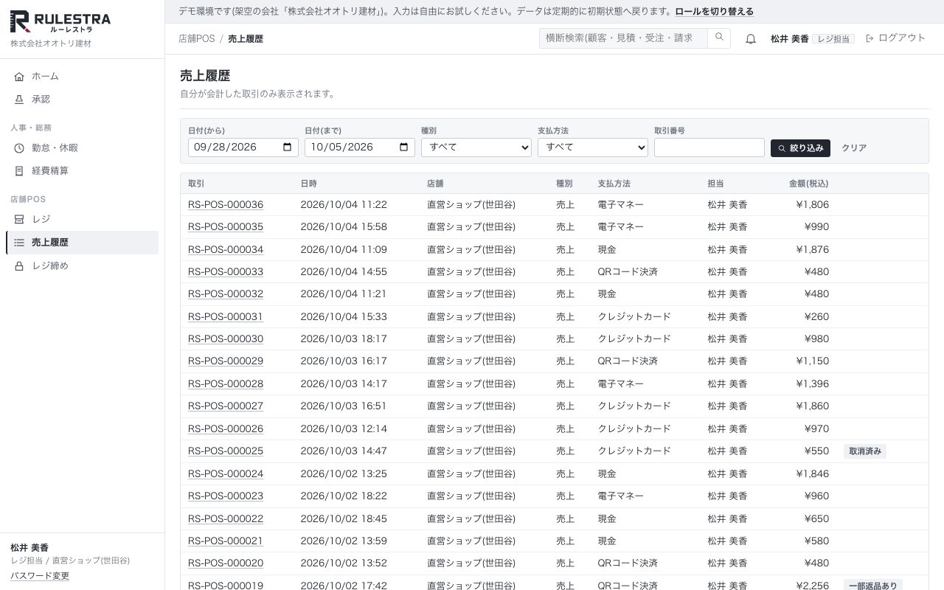Screen dimensions: 944x590
Task: Click the search magnifier button in header
Action: pos(719,38)
